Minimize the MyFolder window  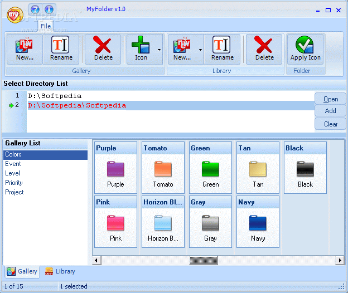[x=318, y=10]
